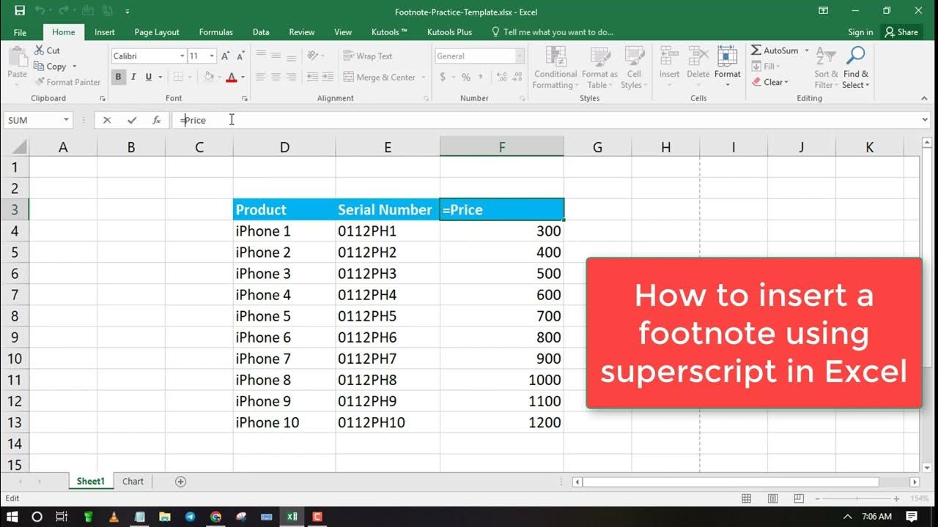Viewport: 938px width, 527px height.
Task: Click the Save icon in quick access toolbar
Action: point(20,11)
